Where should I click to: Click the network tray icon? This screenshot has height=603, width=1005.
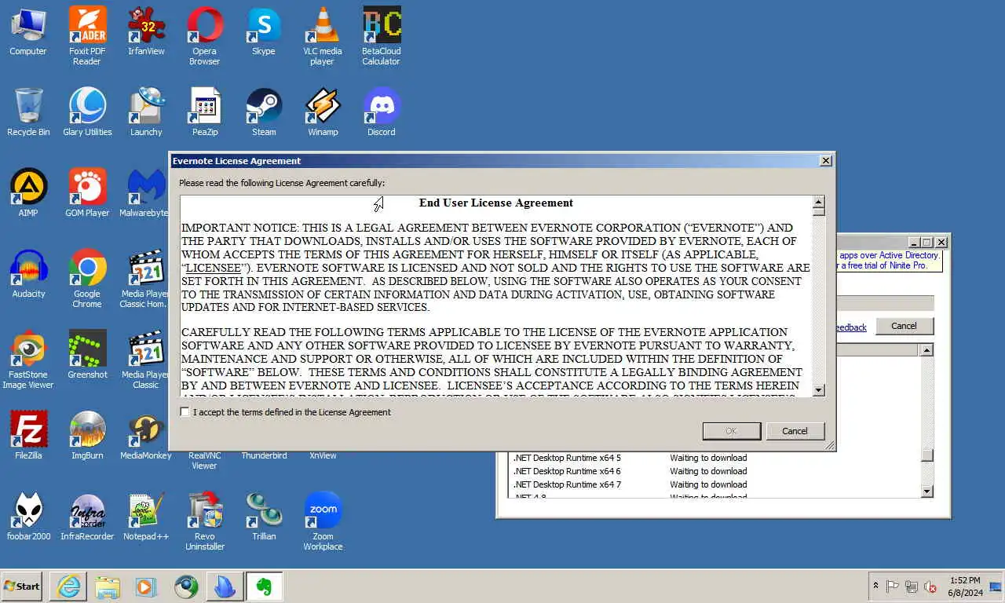point(912,587)
